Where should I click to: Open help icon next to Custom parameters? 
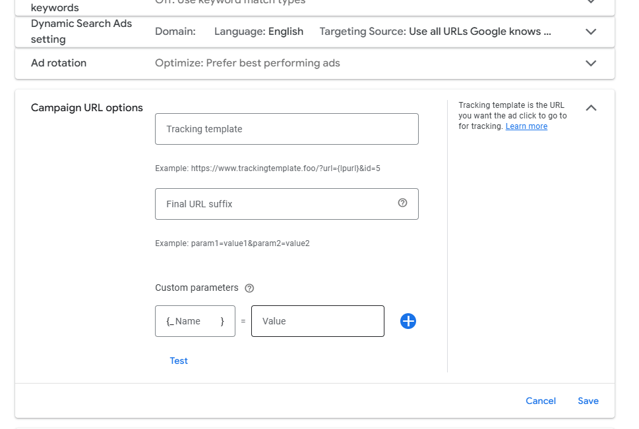[x=249, y=288]
